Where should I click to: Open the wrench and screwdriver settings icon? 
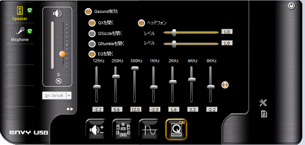(x=263, y=103)
